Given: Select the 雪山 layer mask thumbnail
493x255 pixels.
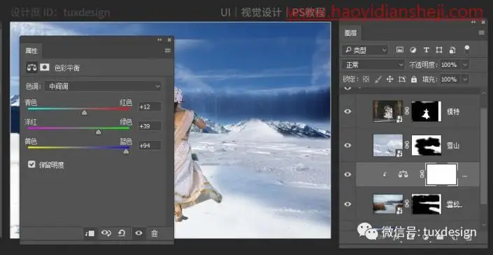Looking at the screenshot, I should (427, 145).
